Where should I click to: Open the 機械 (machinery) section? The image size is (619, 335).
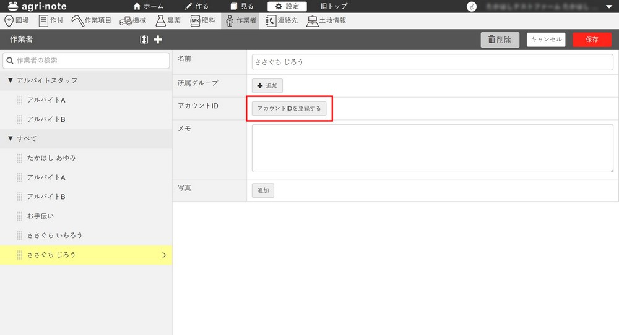point(132,20)
